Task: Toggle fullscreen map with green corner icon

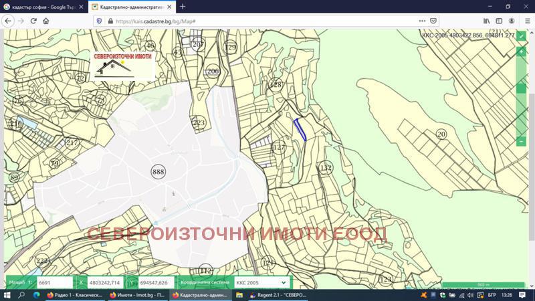Action: (521, 36)
